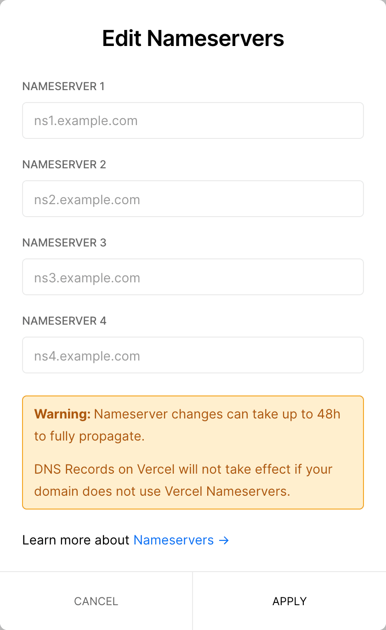Cancel editing nameservers
This screenshot has width=386, height=630.
coord(96,601)
